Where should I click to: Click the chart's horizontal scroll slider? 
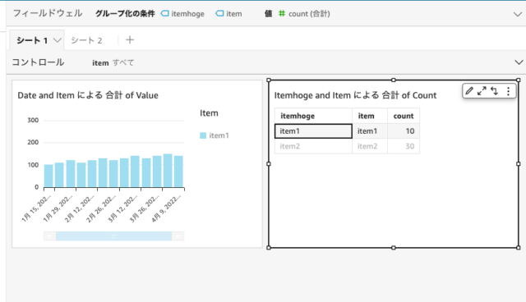pyautogui.click(x=113, y=236)
